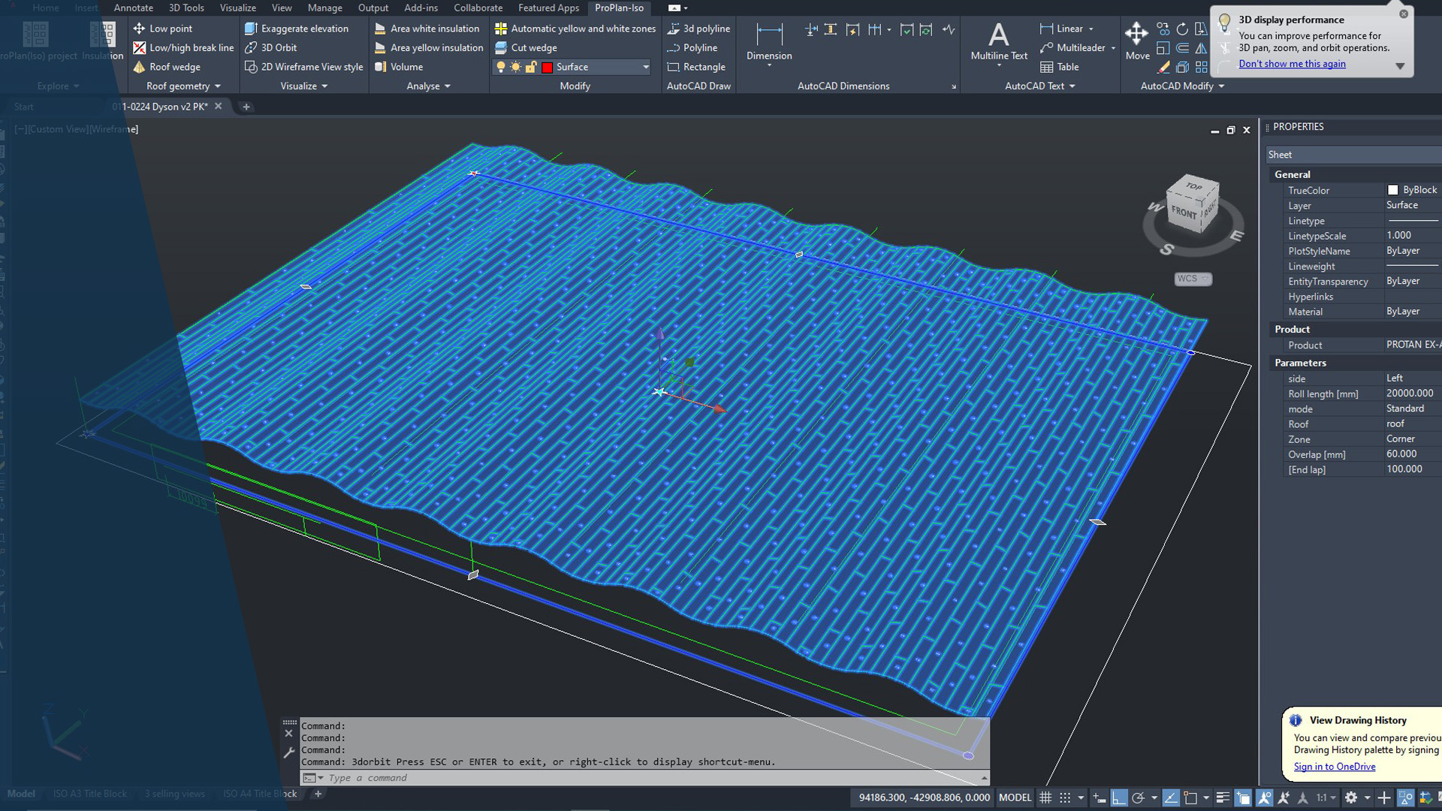Toggle the layer lock icon in Modify

531,67
